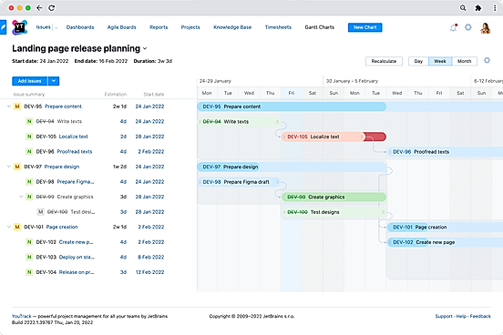Collapse DEV-95 Prepare content group
503x335 pixels.
[9, 107]
